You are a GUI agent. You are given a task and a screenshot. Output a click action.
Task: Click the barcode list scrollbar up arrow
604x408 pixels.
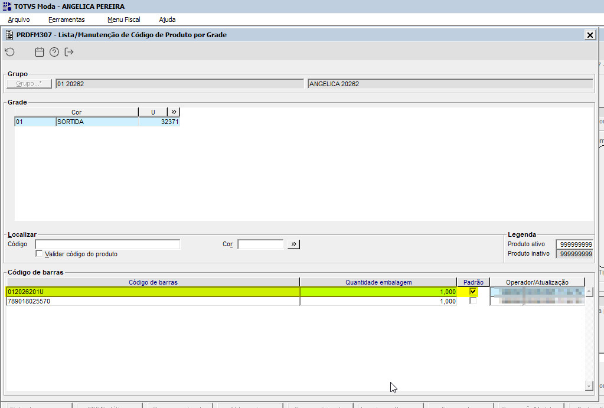pos(589,292)
